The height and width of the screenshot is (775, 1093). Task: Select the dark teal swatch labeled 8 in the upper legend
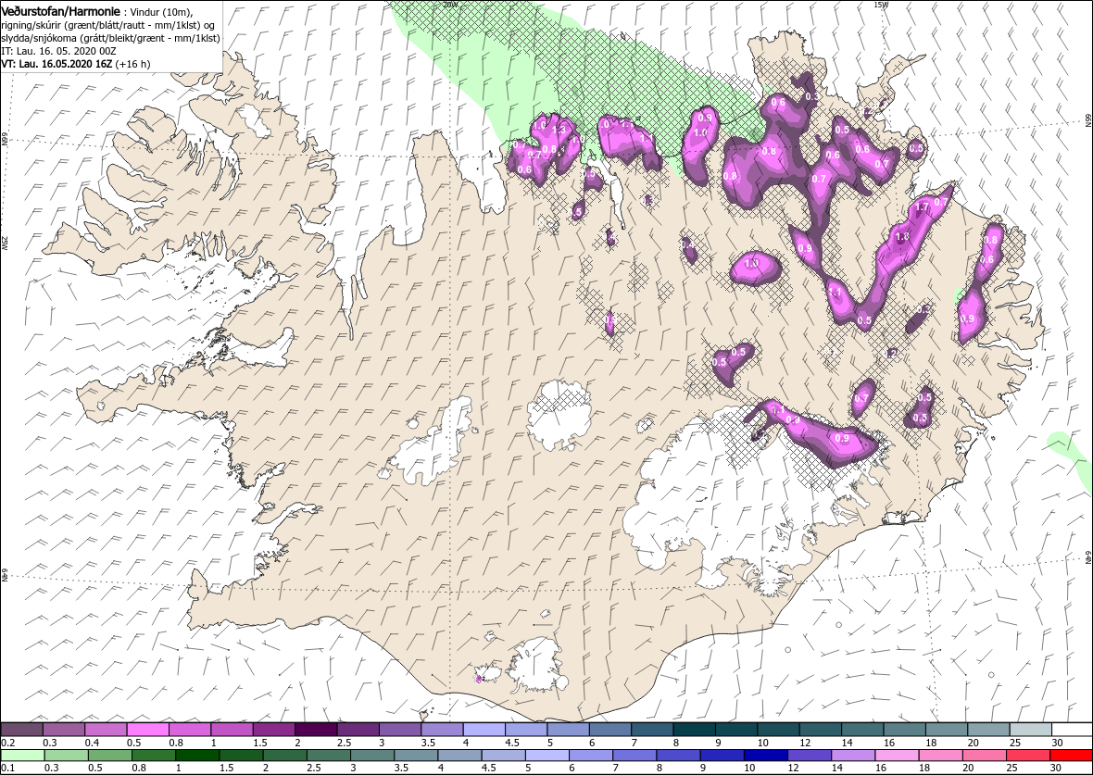point(695,729)
